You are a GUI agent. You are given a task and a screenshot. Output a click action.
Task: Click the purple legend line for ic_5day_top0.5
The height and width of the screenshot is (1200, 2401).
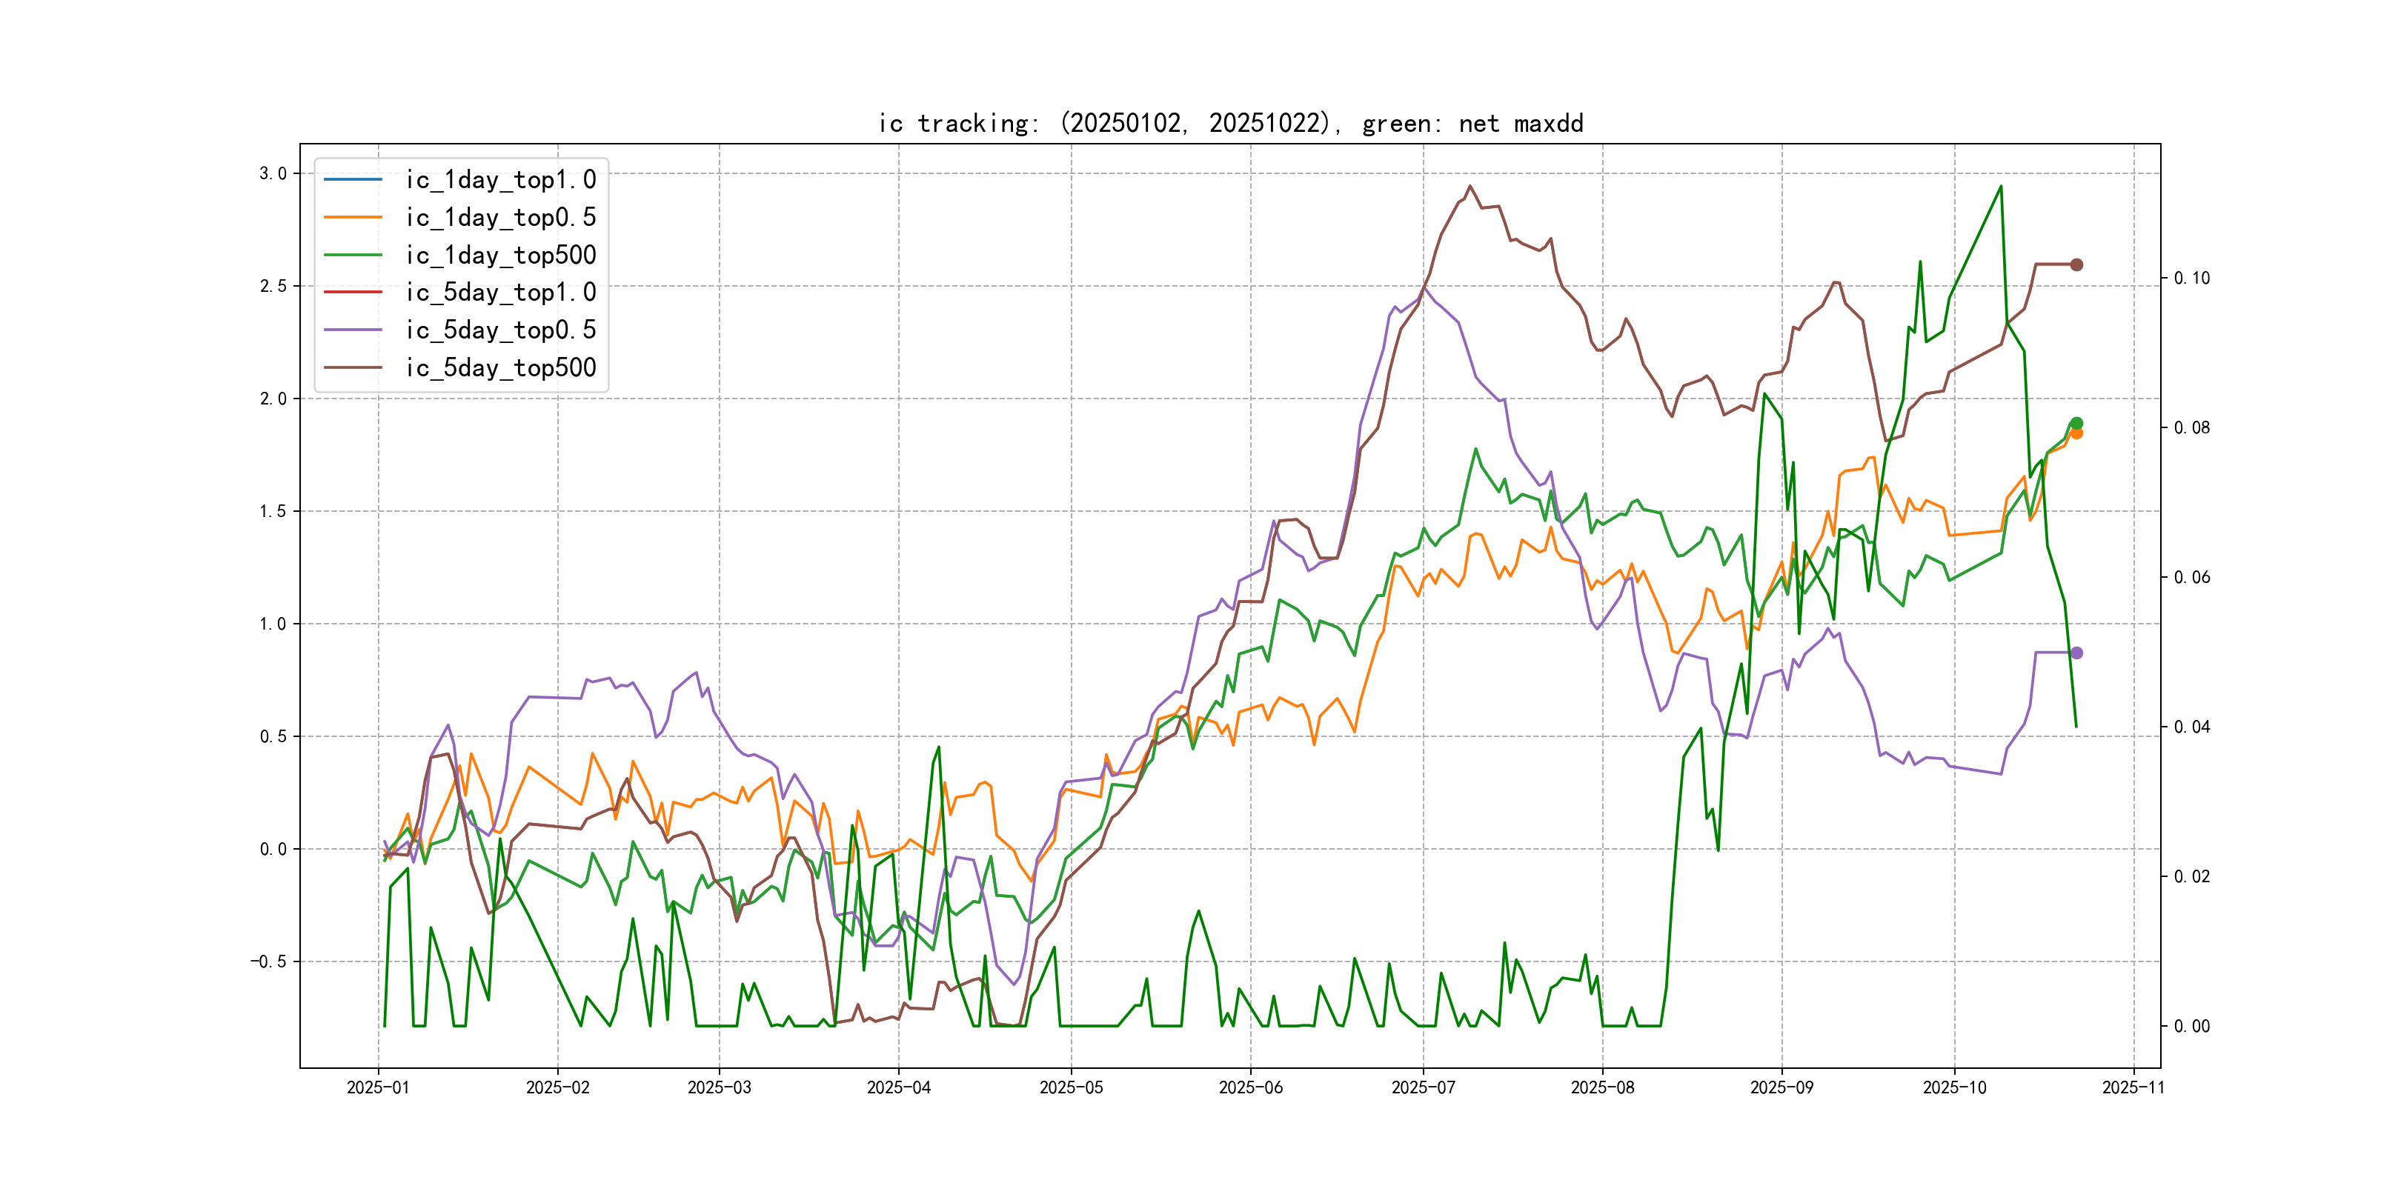pyautogui.click(x=352, y=330)
